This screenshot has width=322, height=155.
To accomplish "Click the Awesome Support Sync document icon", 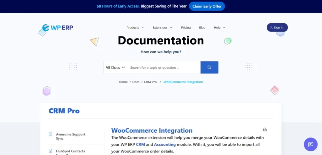I will tap(51, 134).
